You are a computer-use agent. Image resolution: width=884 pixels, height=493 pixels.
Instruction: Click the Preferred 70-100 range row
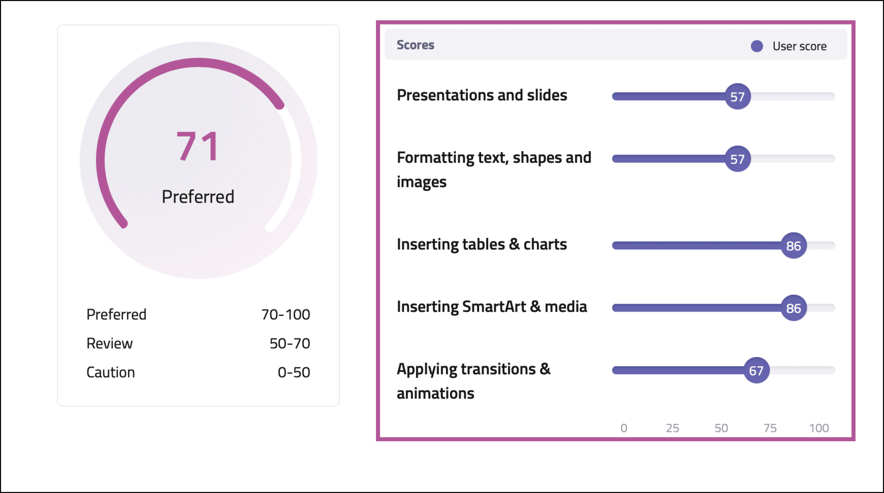(198, 314)
